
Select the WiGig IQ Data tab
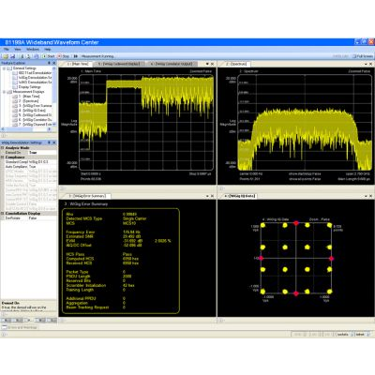[x=240, y=196]
